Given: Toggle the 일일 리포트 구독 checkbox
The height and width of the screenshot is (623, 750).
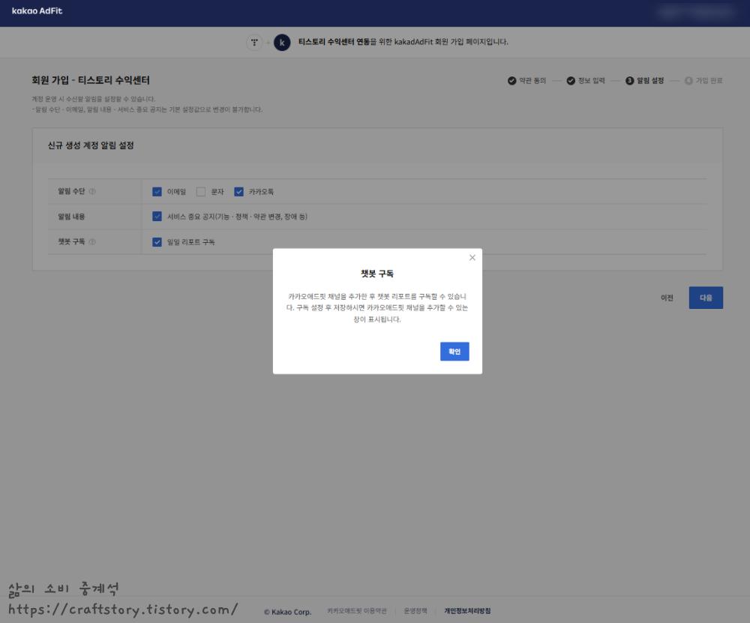Looking at the screenshot, I should [157, 242].
